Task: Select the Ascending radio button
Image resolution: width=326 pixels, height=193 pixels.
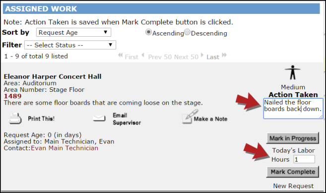Action: (148, 32)
